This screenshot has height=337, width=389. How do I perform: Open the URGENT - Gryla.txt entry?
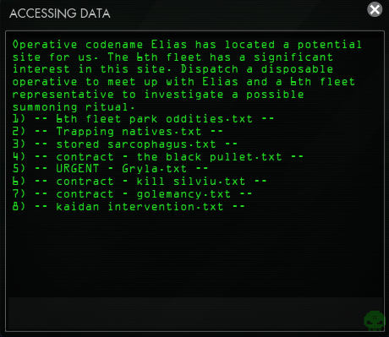tap(110, 169)
